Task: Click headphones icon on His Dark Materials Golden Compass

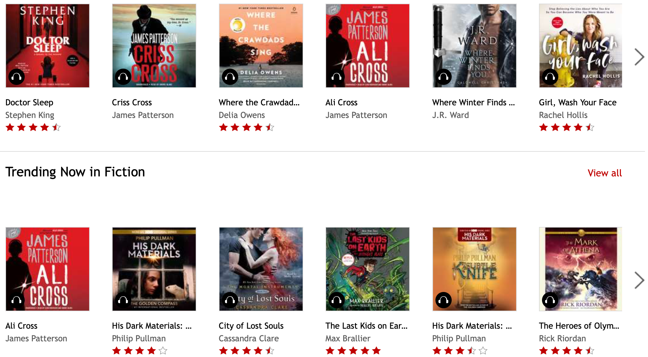Action: click(123, 300)
